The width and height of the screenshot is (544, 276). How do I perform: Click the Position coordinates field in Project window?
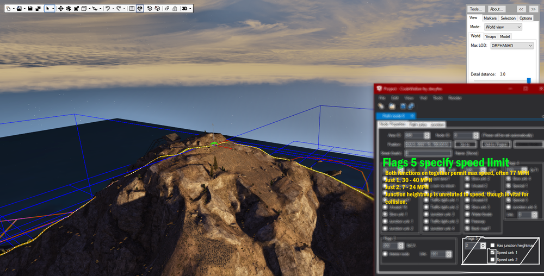428,144
